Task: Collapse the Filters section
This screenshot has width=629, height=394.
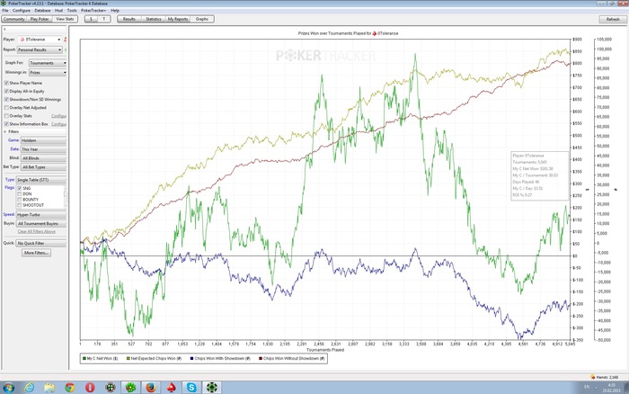Action: pos(5,131)
